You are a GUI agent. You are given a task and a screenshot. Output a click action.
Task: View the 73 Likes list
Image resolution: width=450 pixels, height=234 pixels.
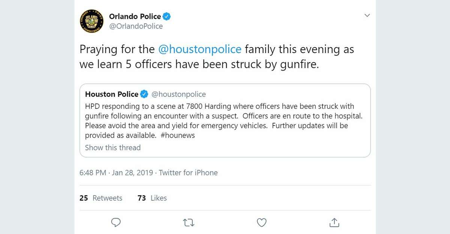(x=152, y=198)
